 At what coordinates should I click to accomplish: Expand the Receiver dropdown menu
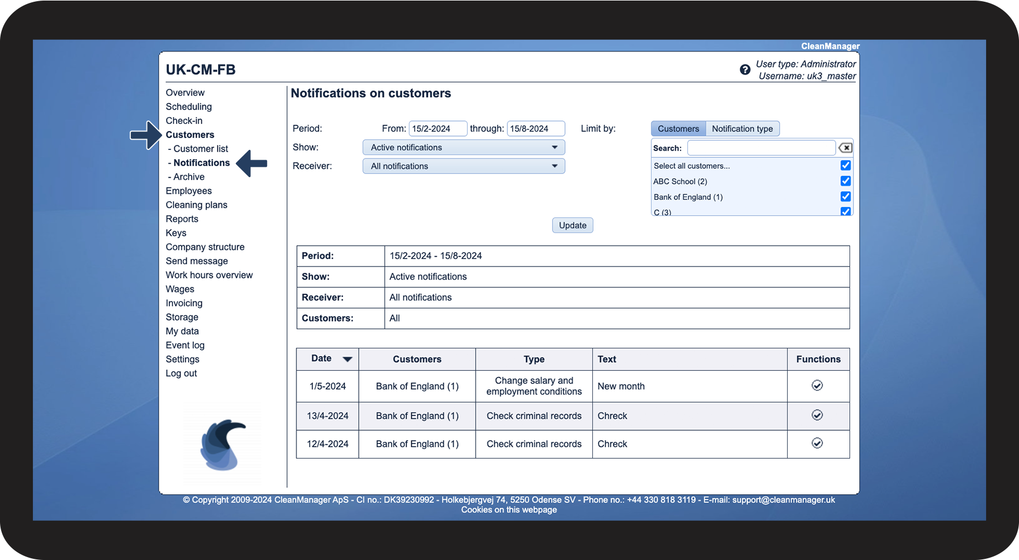point(463,166)
